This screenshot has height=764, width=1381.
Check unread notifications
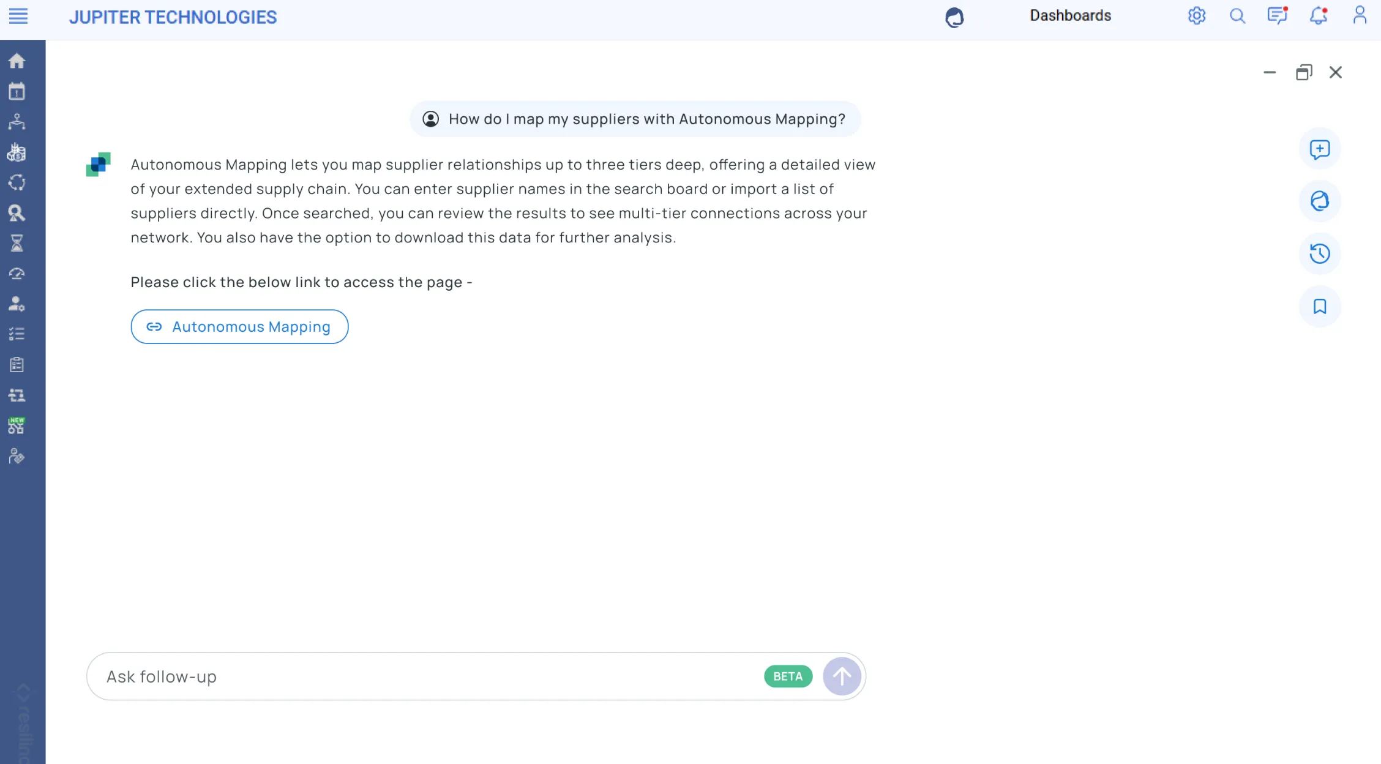[x=1318, y=16]
